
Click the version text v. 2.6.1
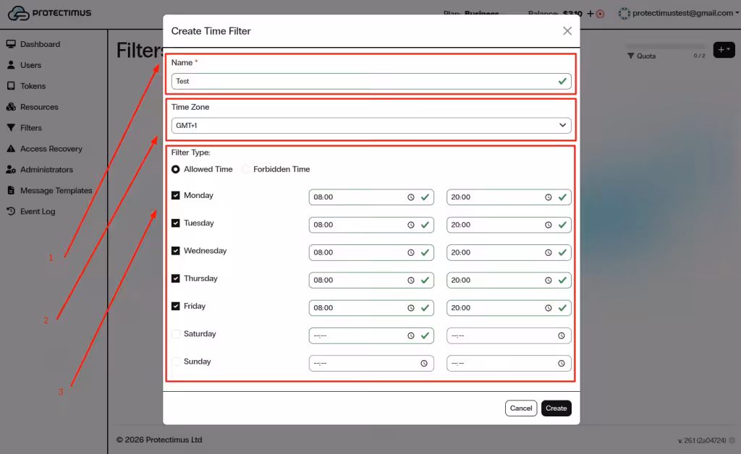702,440
